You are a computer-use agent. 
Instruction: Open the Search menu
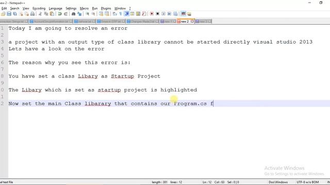point(14,8)
